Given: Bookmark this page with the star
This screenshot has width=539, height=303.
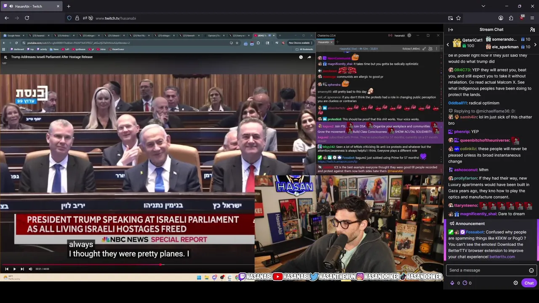Looking at the screenshot, I should pyautogui.click(x=459, y=18).
